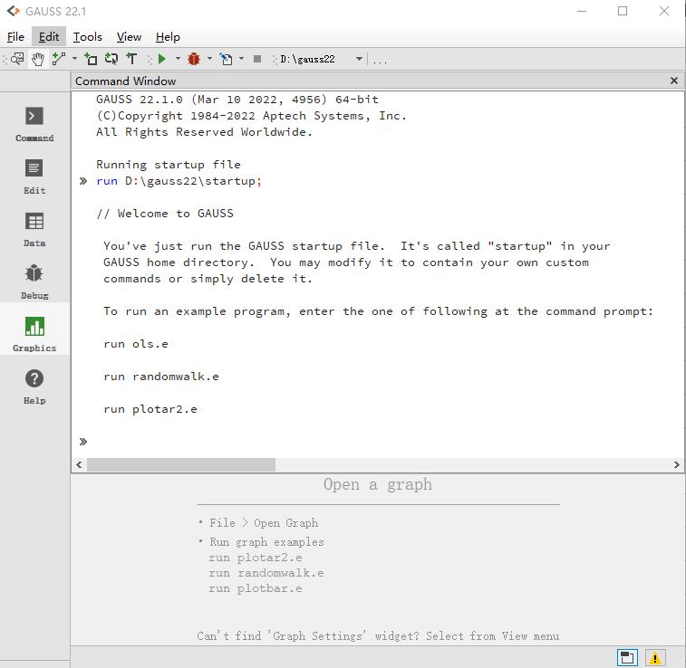The image size is (686, 668).
Task: Open the Edit menu
Action: click(x=49, y=37)
